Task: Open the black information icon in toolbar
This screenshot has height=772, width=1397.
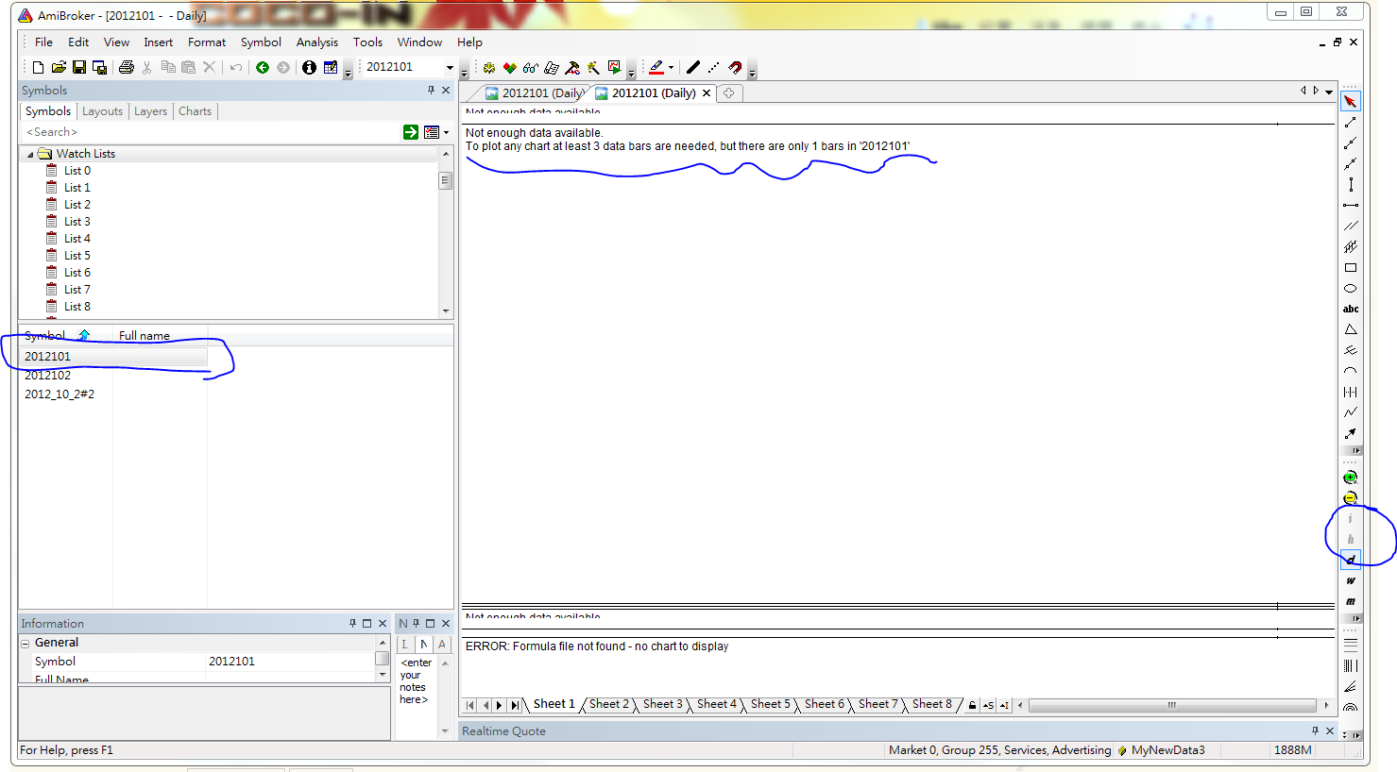Action: (x=309, y=67)
